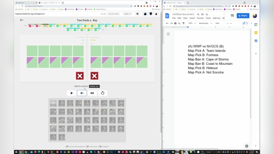Select the Vikings civilization tile in last row

pos(62,137)
